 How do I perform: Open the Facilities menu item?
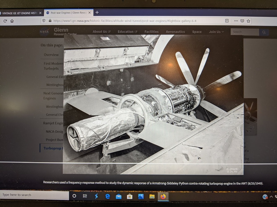click(x=151, y=32)
